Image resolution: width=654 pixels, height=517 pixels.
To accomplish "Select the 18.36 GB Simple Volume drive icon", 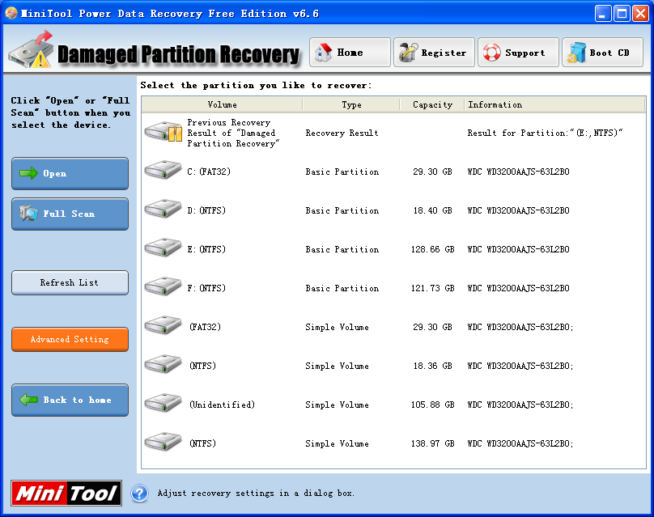I will (x=163, y=363).
